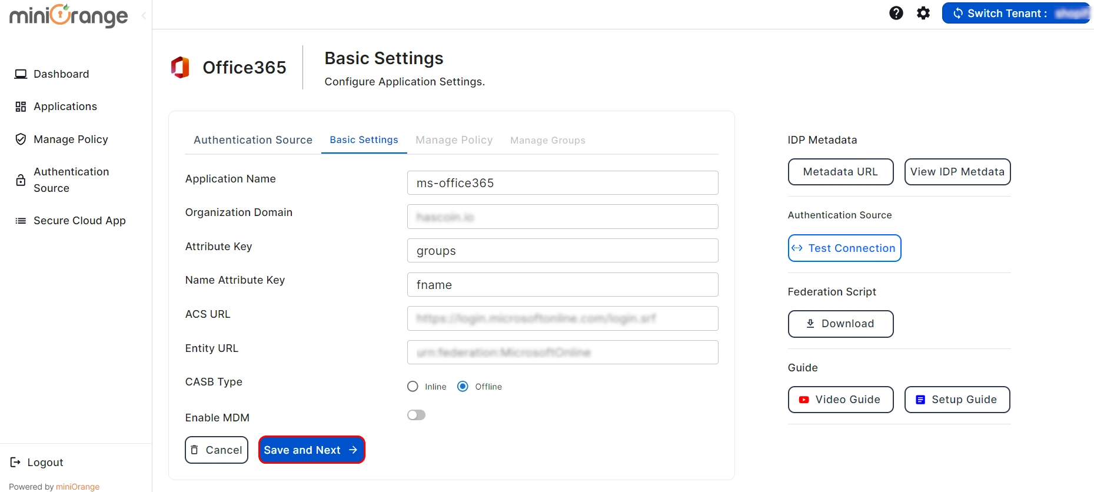Open Dashboard from the sidebar
Image resolution: width=1094 pixels, height=492 pixels.
tap(61, 74)
